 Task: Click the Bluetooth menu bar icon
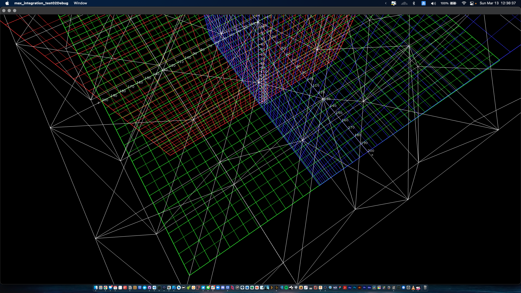[414, 3]
